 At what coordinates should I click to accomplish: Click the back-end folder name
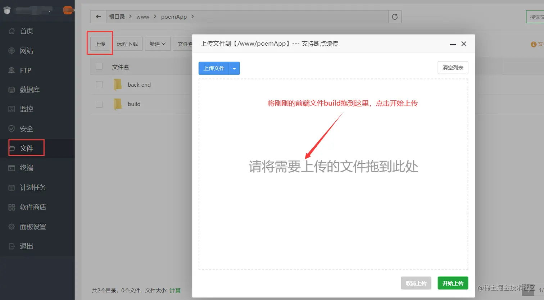pyautogui.click(x=139, y=85)
